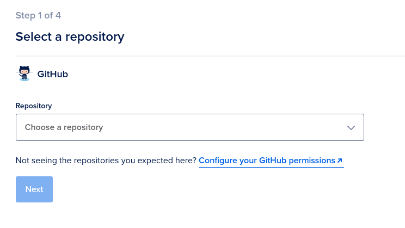
Task: Click the word permissions in the link
Action: click(312, 161)
